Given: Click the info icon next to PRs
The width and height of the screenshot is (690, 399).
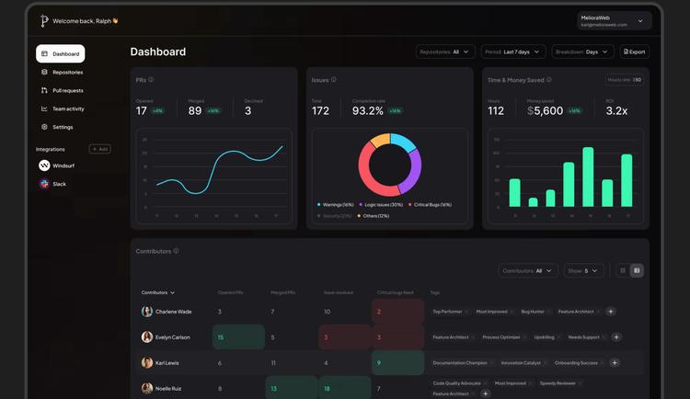Looking at the screenshot, I should [151, 80].
